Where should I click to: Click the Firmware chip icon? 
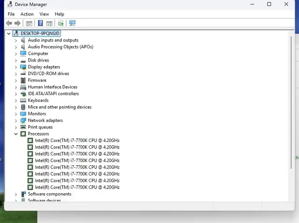click(x=23, y=81)
